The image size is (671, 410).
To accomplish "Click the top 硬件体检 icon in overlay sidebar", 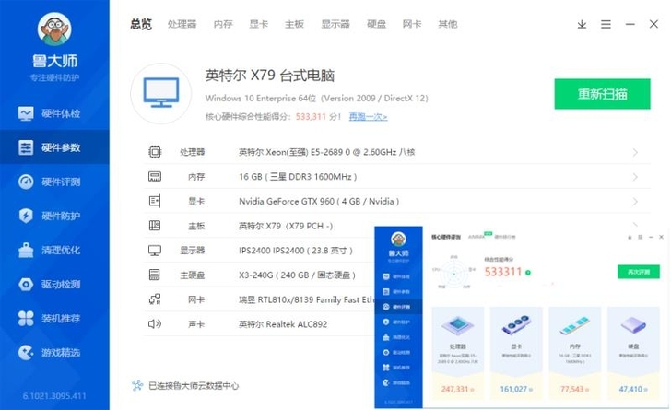I will point(386,276).
